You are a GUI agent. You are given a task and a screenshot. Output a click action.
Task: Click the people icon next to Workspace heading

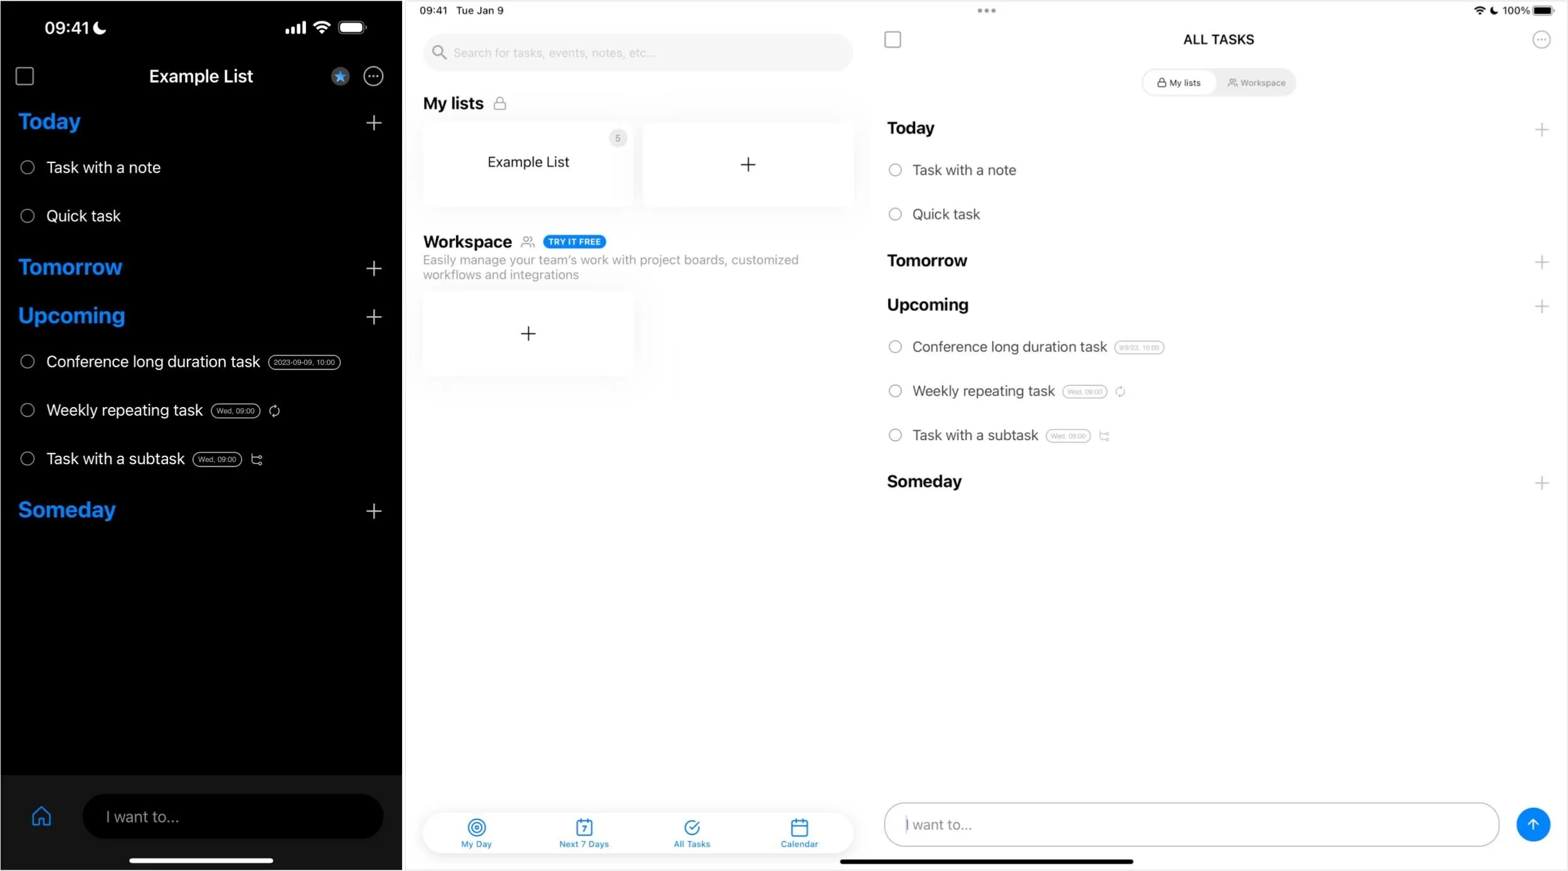527,241
